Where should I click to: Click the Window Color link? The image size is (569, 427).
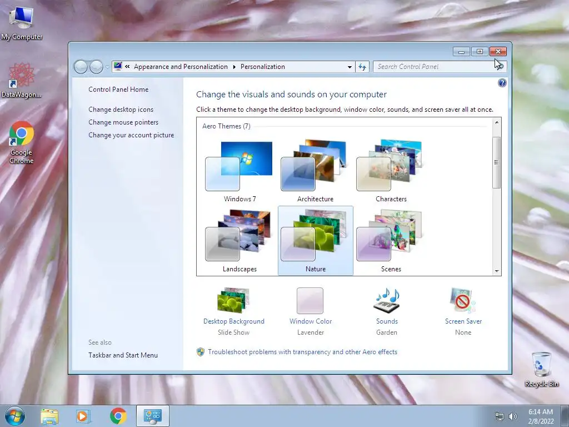click(311, 321)
